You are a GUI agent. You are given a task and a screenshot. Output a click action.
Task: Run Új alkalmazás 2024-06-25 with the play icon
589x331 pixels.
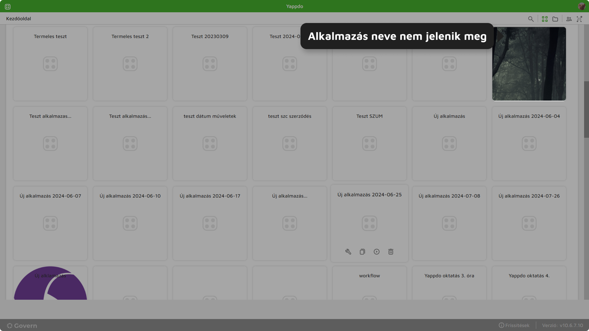(x=376, y=251)
